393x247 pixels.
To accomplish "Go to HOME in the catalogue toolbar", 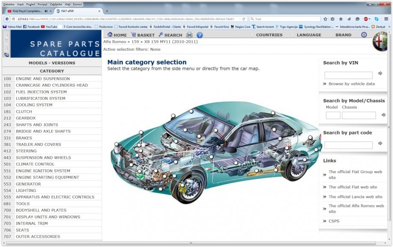I will click(x=117, y=35).
